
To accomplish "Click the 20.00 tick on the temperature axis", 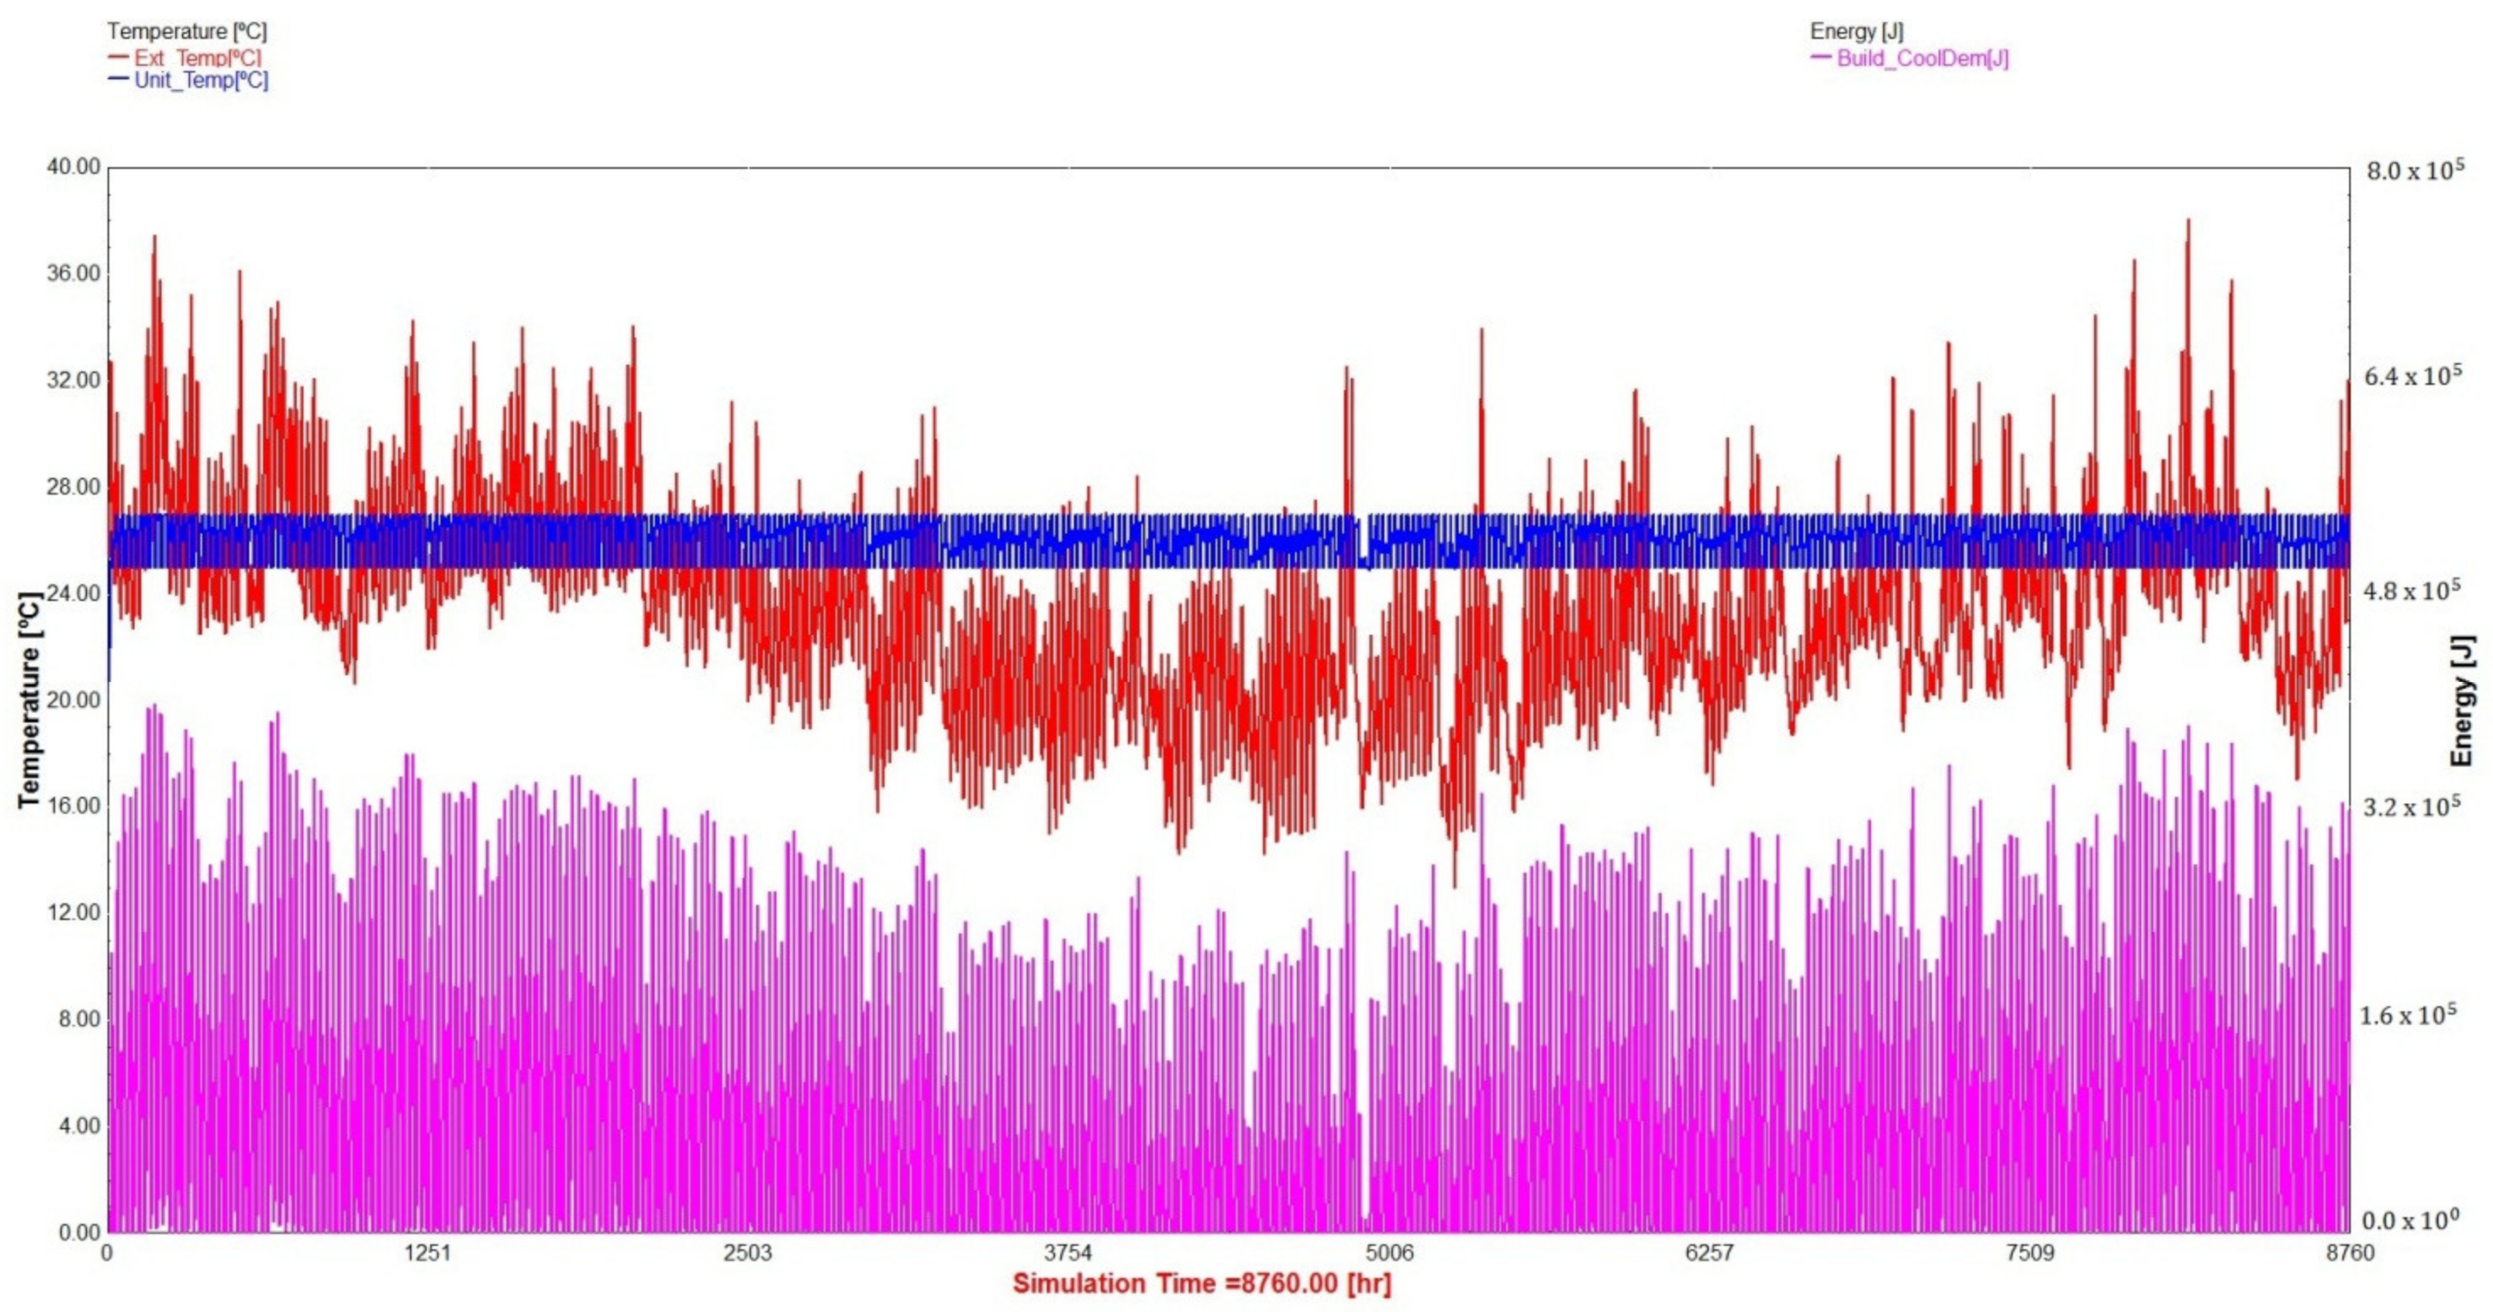I will 74,700.
